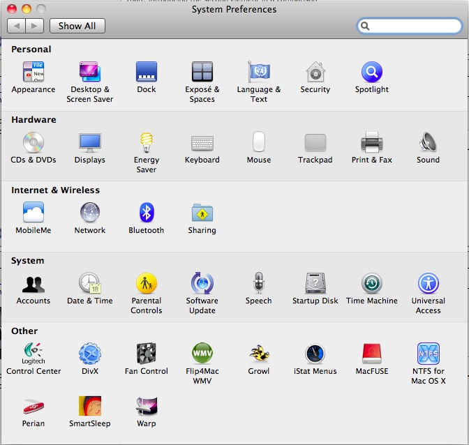Open the Software Update pane
469x445 pixels.
(202, 284)
